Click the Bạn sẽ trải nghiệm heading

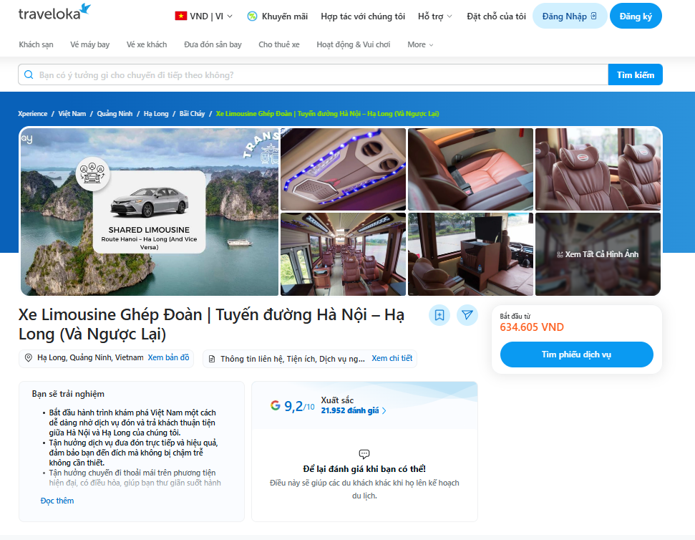click(x=68, y=394)
